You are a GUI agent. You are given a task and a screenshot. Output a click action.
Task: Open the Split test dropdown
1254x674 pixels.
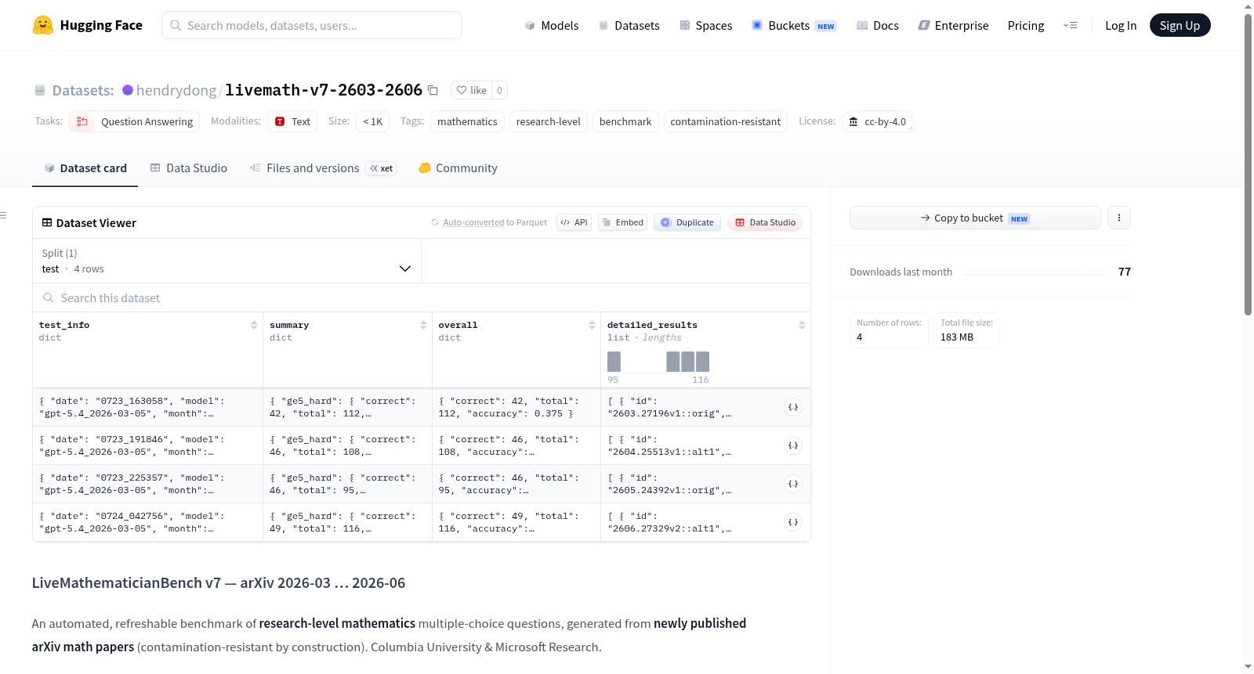tap(227, 261)
